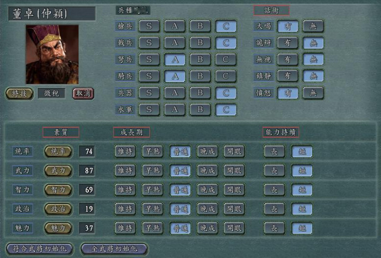Viewport: 381px width, 258px height.
Task: Click the 武力 value field 87
Action: click(x=87, y=171)
